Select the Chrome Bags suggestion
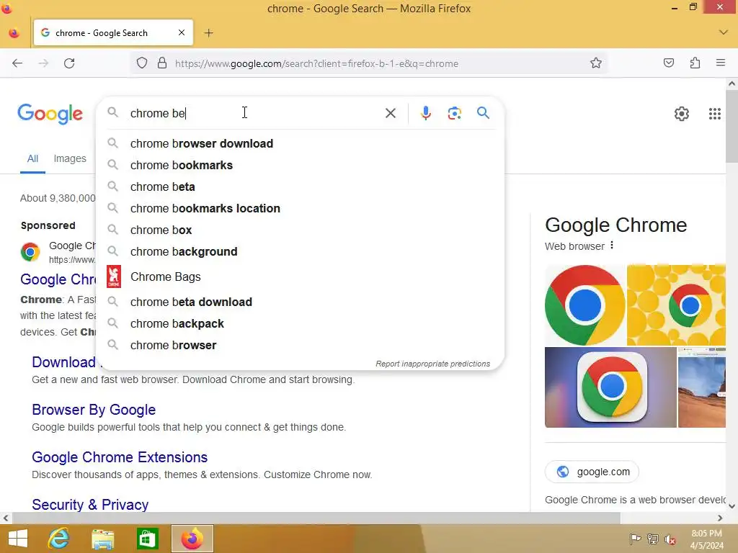This screenshot has height=553, width=738. [x=301, y=276]
